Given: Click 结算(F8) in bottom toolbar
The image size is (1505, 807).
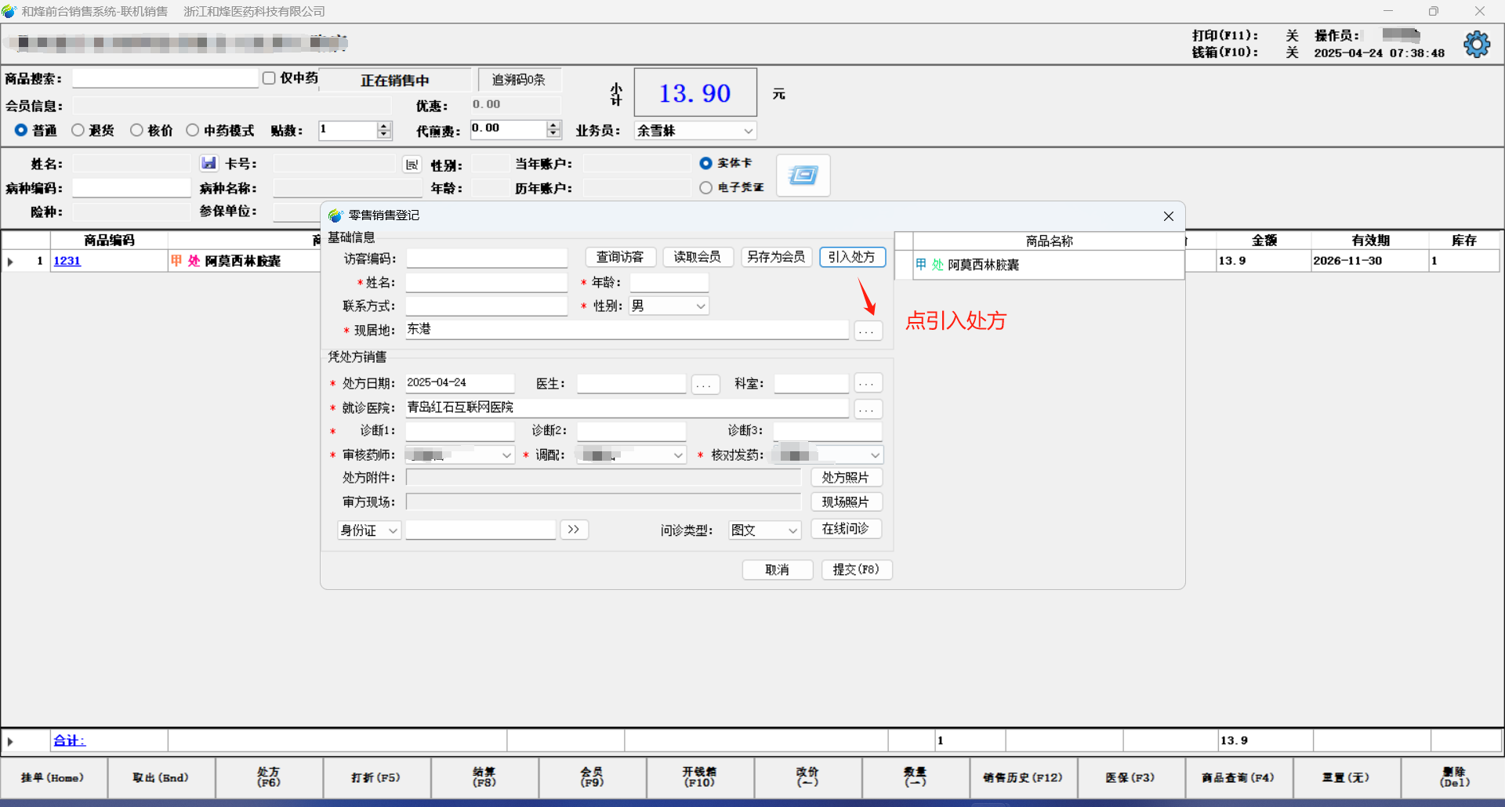Looking at the screenshot, I should 484,778.
